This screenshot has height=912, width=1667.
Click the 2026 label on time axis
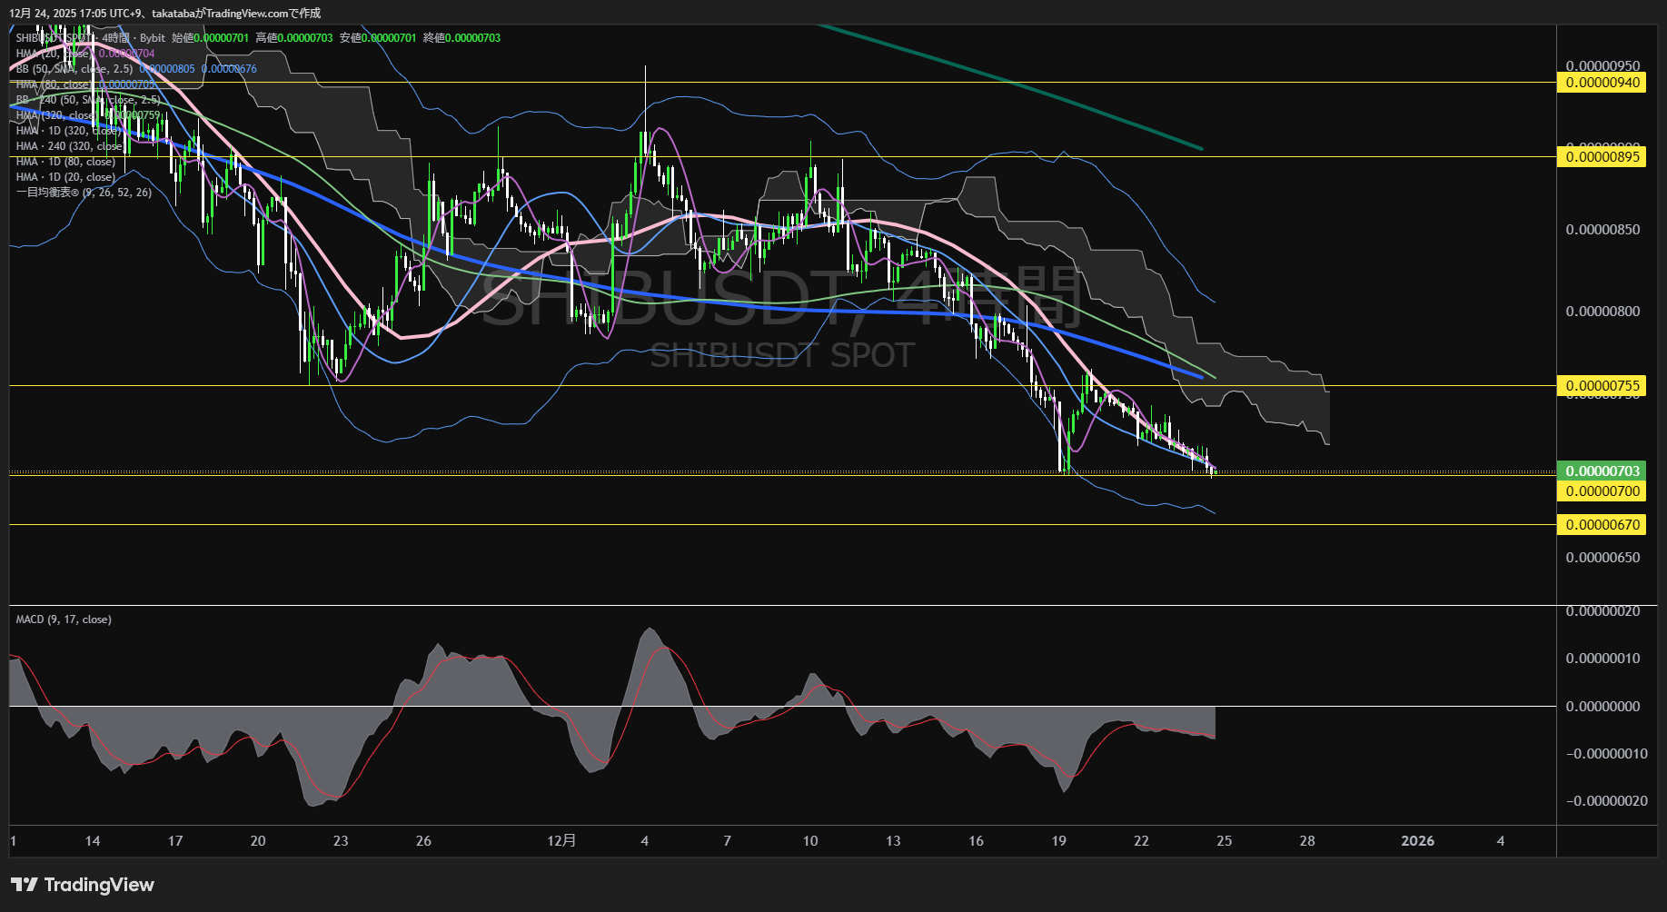click(x=1417, y=841)
